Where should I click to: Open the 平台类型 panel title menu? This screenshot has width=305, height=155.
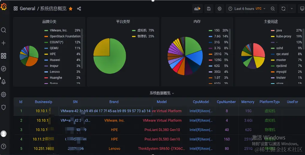123,22
